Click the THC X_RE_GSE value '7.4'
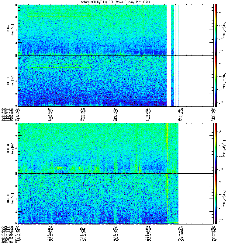The height and width of the screenshot is (244, 228). point(18,227)
